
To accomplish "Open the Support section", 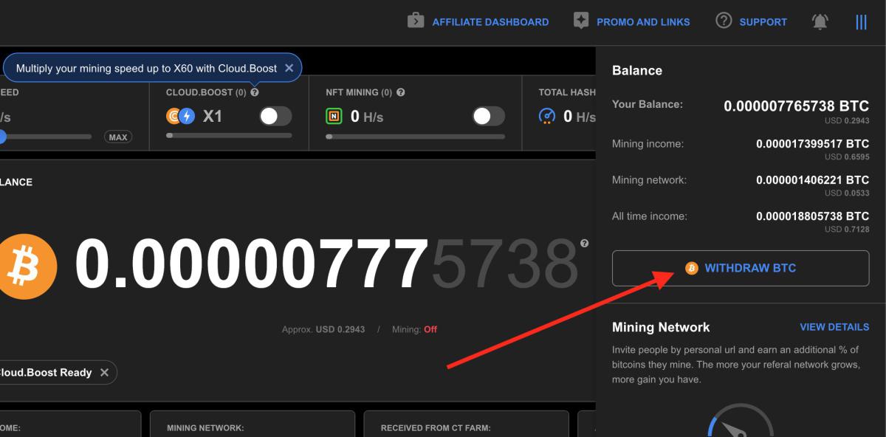I will (752, 22).
